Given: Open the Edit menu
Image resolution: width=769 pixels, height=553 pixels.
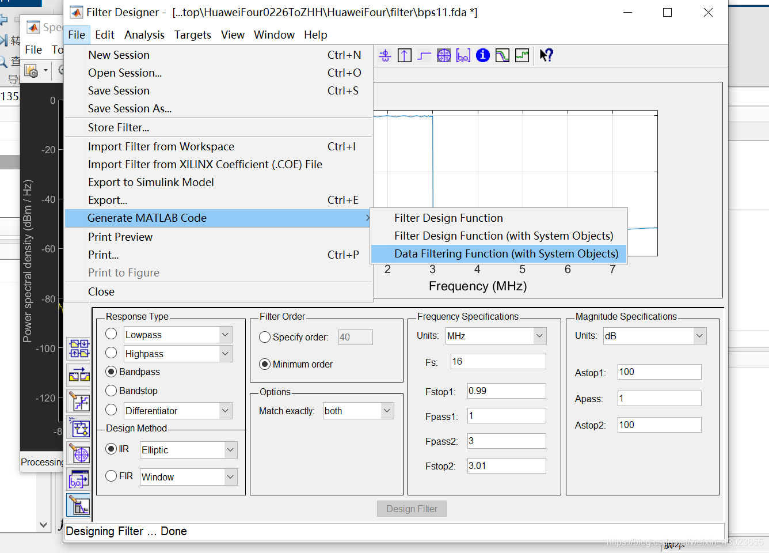Looking at the screenshot, I should click(105, 35).
